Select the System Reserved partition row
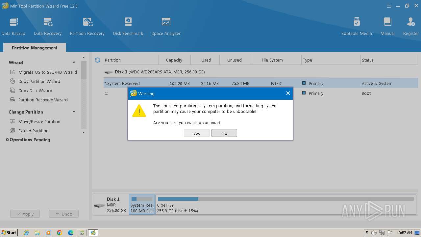 coord(260,83)
